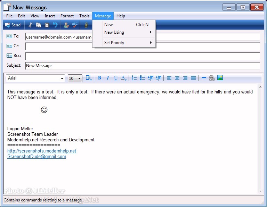Insert picture with the image icon
267x207 pixels.
tap(220, 78)
